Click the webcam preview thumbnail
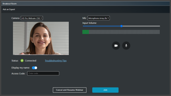 41,38
